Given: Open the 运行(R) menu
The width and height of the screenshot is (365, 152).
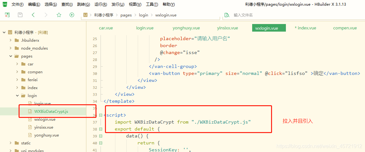Looking at the screenshot, I should [101, 4].
